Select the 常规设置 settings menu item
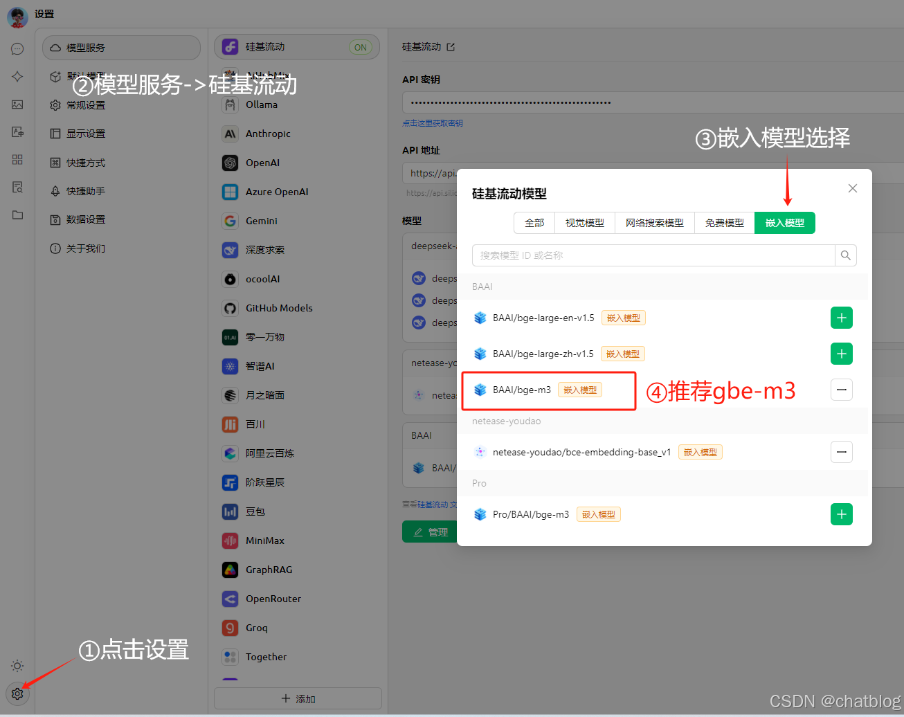The width and height of the screenshot is (904, 717). coord(121,105)
